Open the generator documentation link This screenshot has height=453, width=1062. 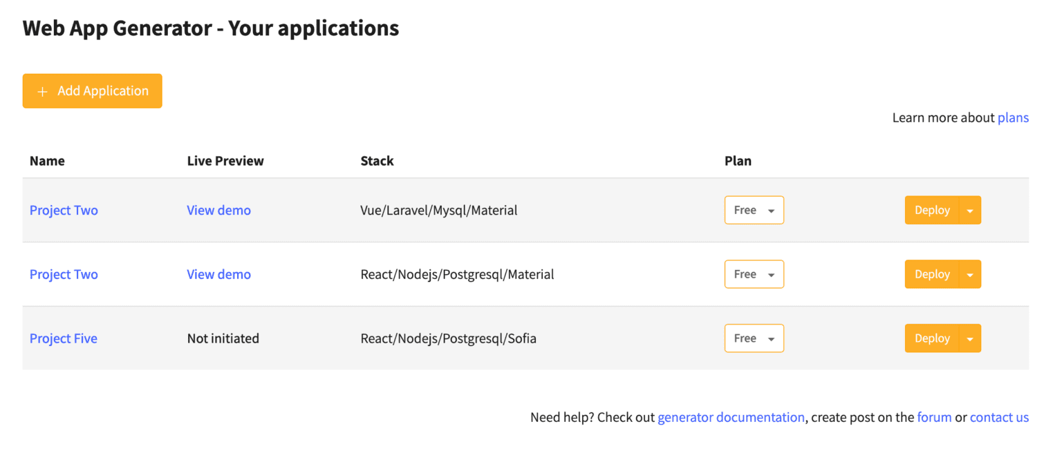click(x=731, y=418)
